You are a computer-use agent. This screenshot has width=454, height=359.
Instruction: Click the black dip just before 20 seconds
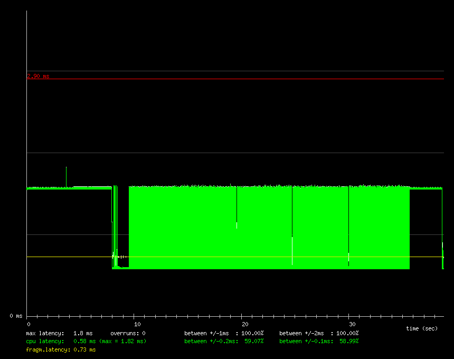(x=237, y=205)
